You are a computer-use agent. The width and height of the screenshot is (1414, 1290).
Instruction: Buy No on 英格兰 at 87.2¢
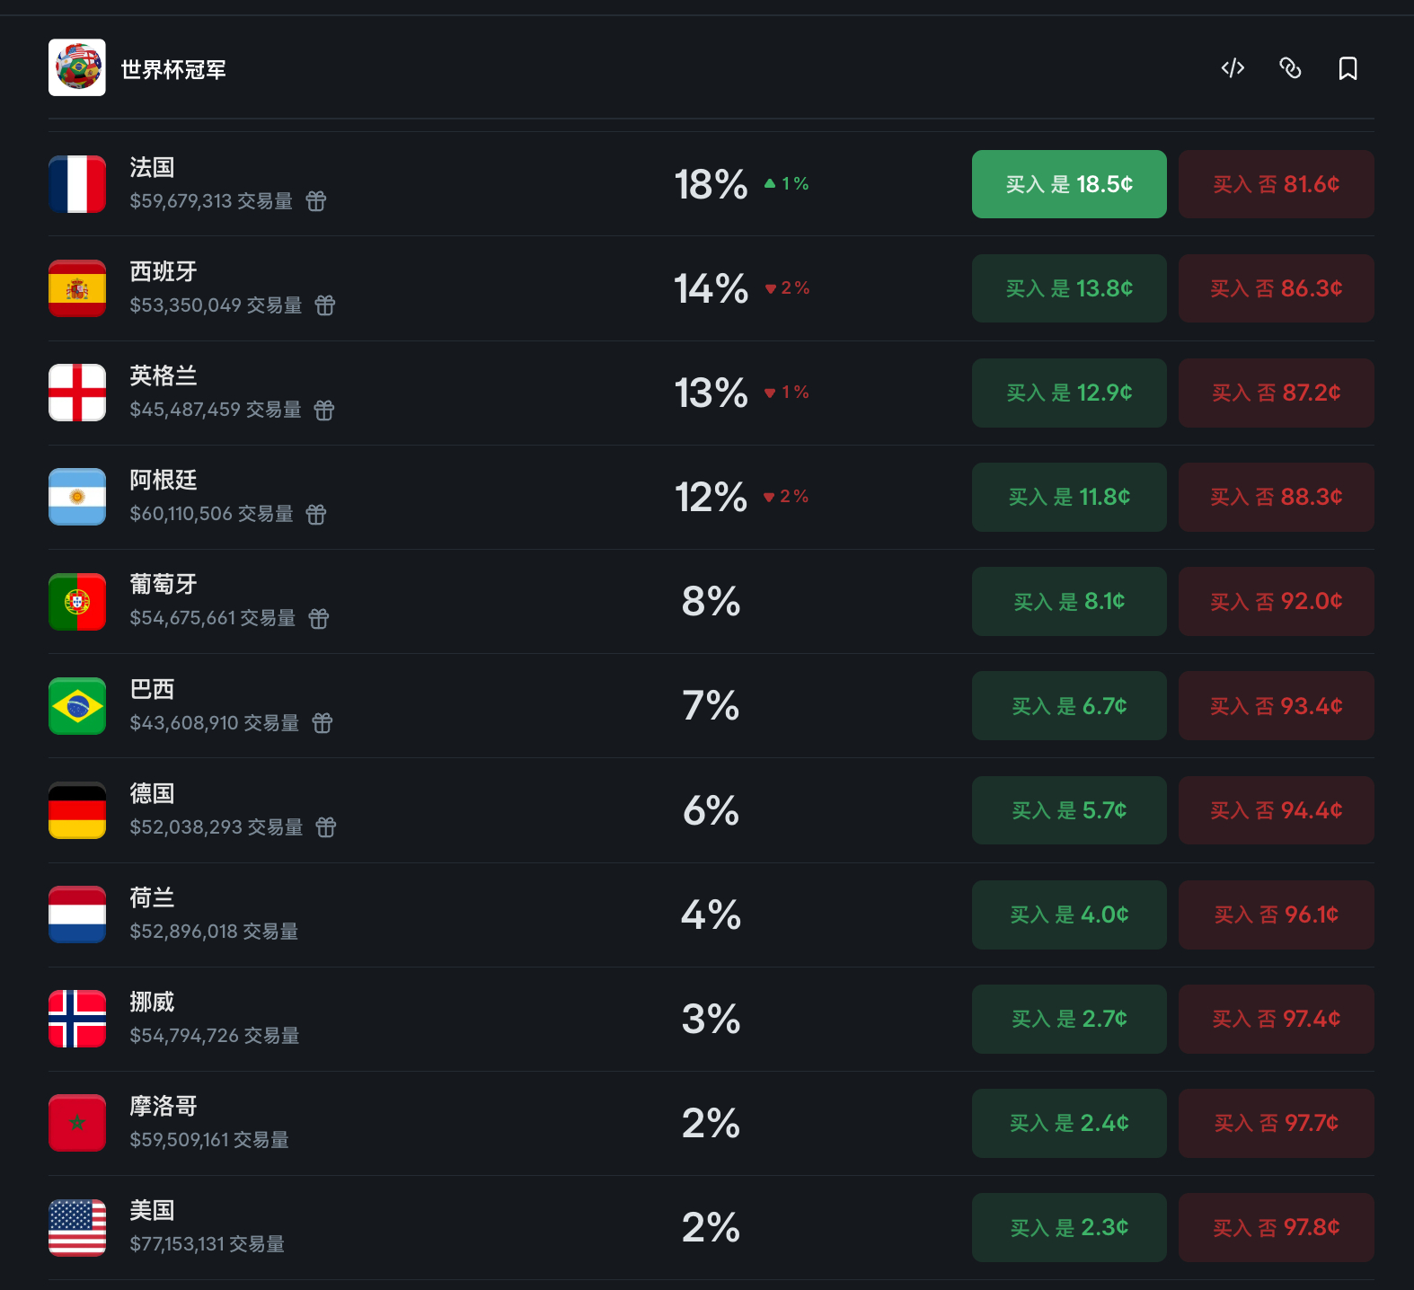point(1277,393)
